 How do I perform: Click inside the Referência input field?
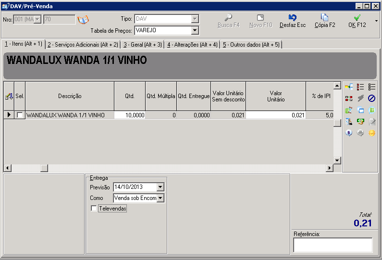point(333,245)
